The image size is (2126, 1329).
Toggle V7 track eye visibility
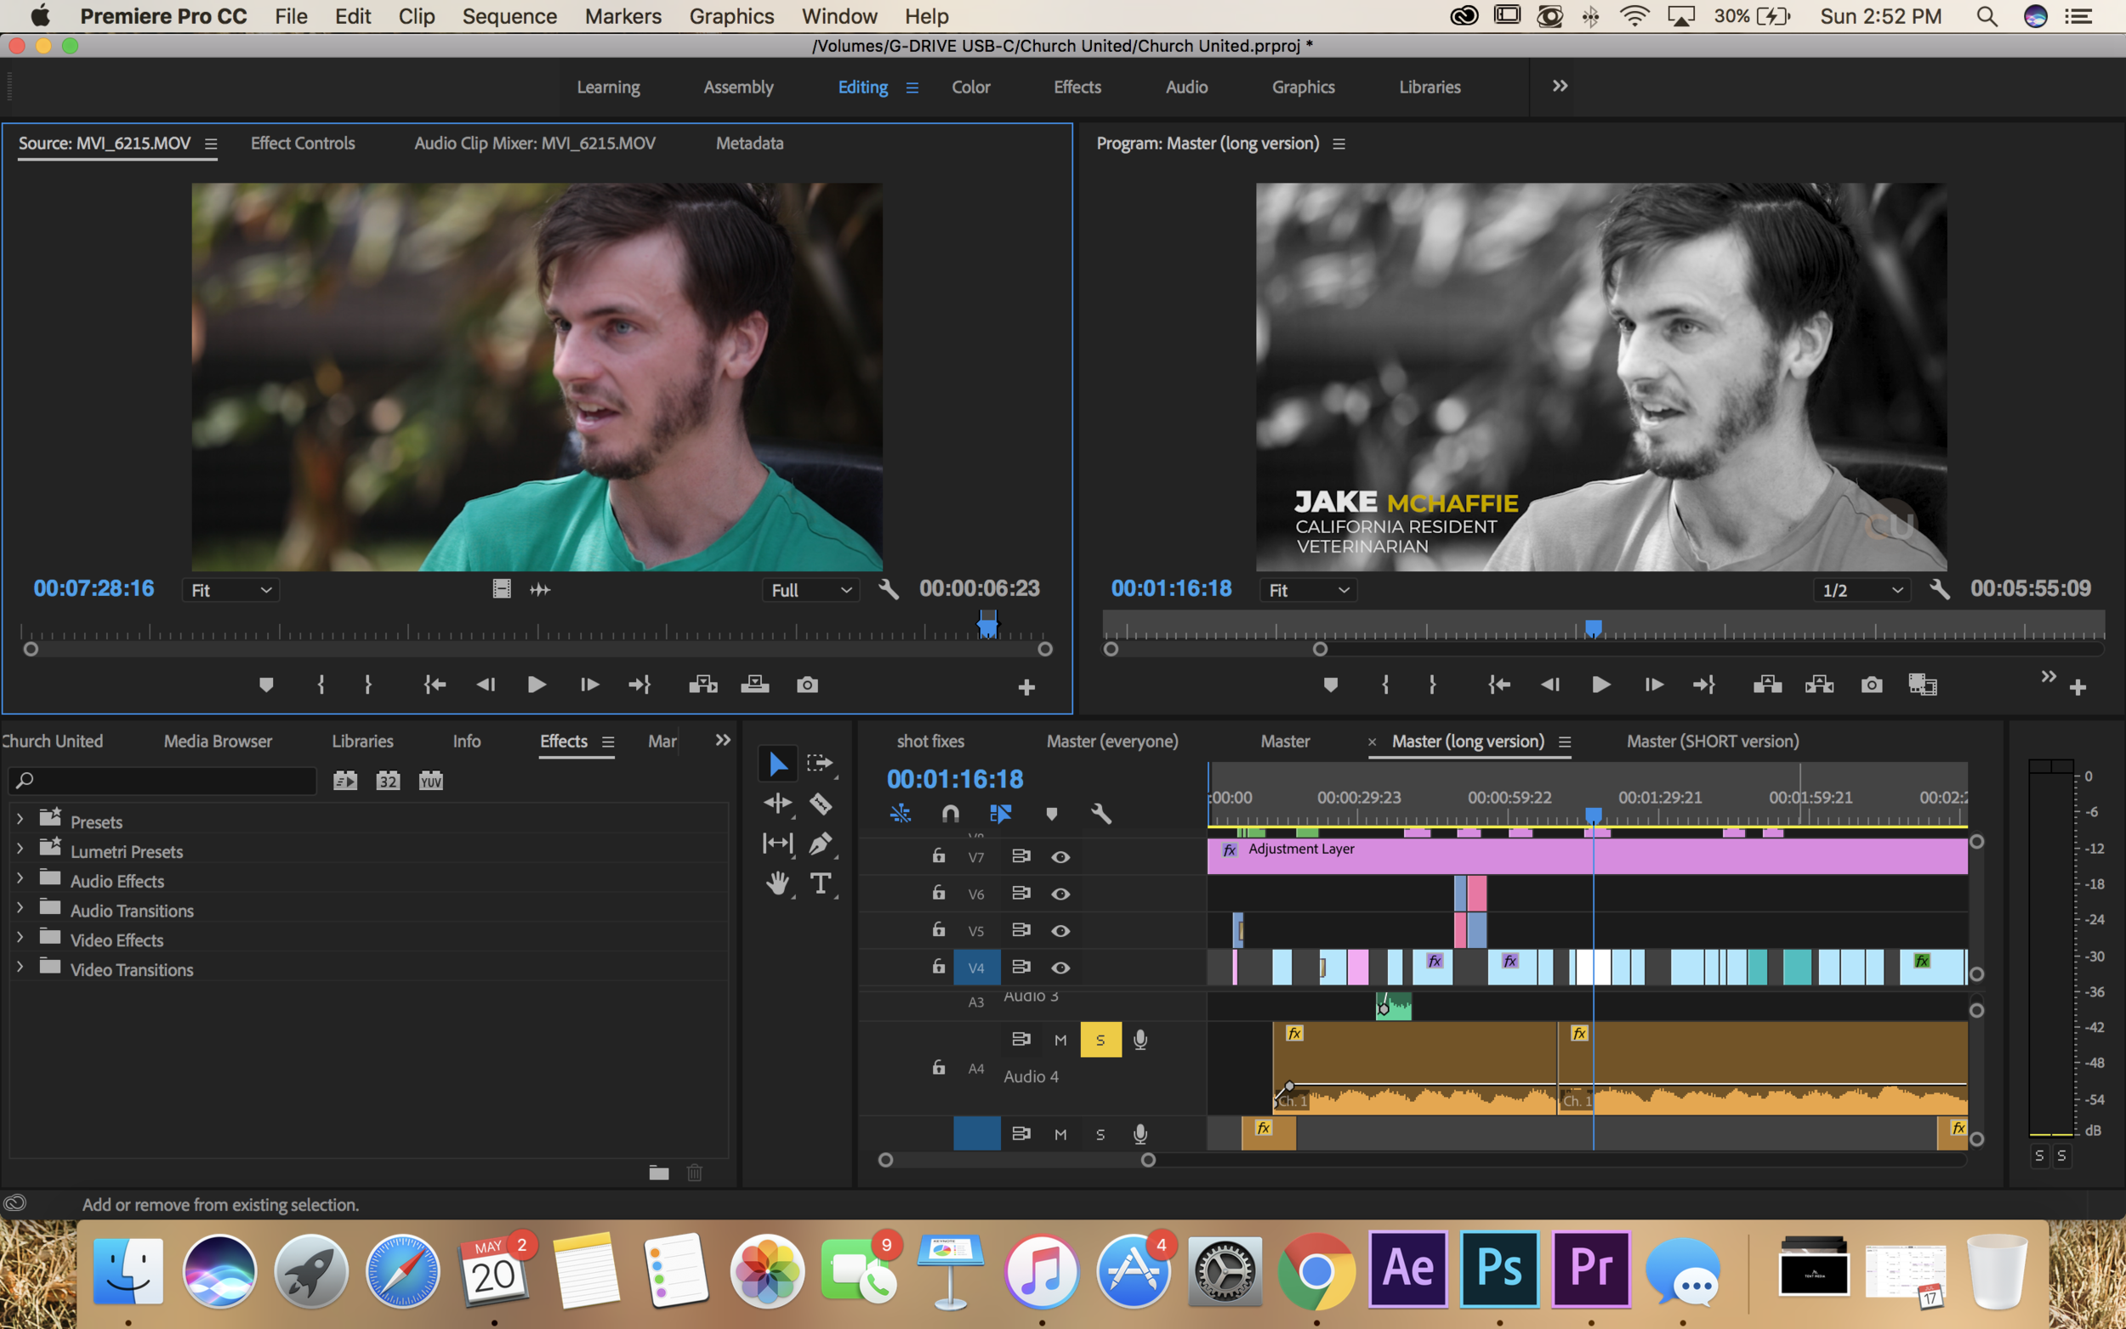(1060, 857)
